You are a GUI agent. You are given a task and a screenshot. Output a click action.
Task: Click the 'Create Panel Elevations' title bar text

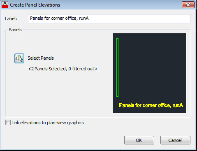35,5
